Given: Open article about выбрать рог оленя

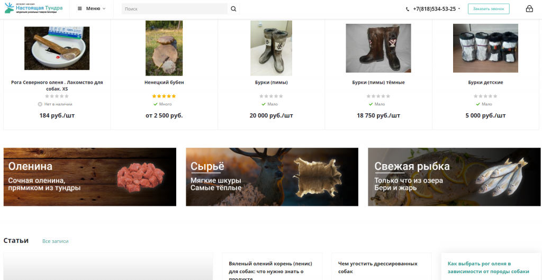Looking at the screenshot, I should (x=488, y=267).
